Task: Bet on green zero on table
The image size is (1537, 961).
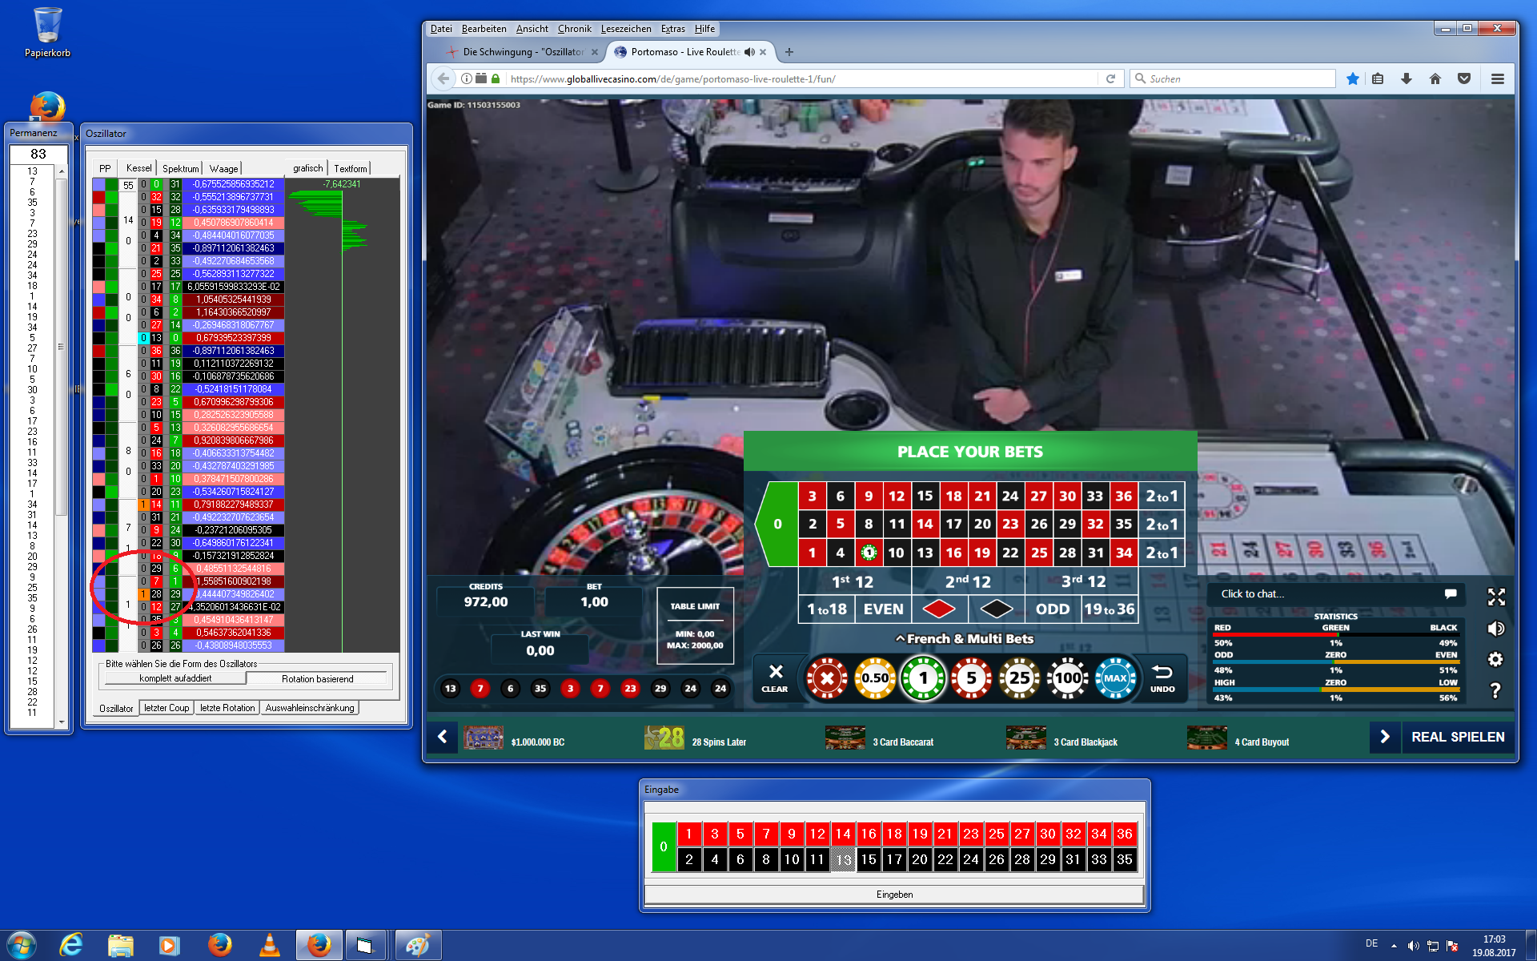Action: (x=777, y=524)
